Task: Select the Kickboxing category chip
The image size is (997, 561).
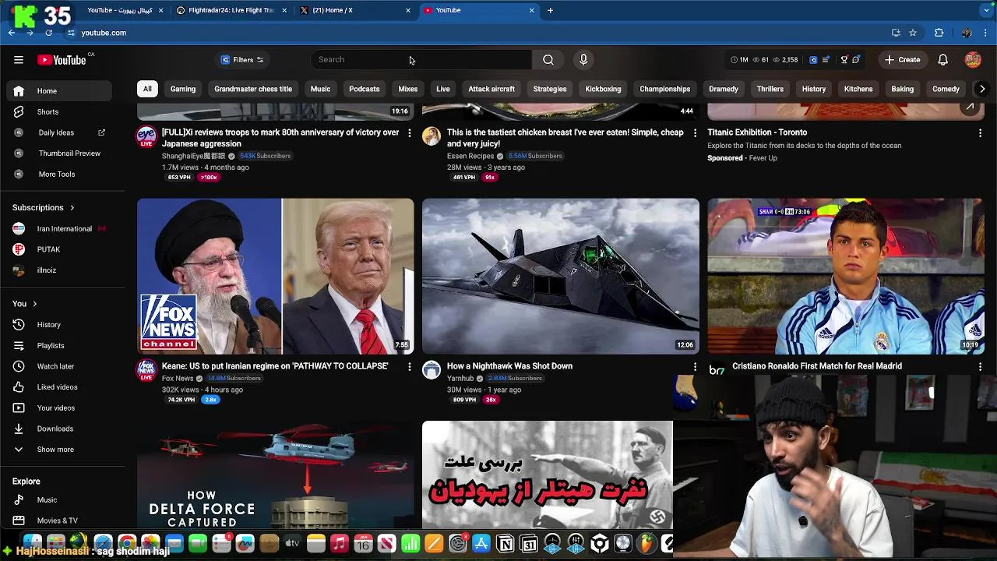Action: 603,89
